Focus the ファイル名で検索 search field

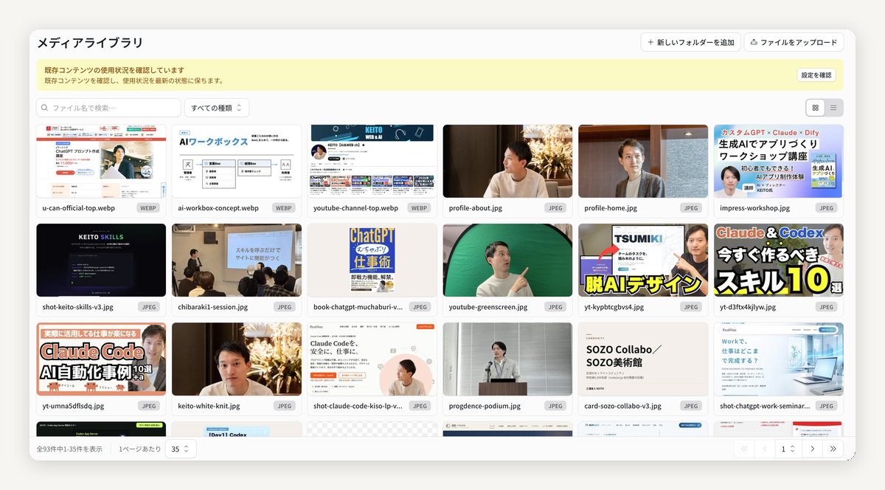pos(108,108)
